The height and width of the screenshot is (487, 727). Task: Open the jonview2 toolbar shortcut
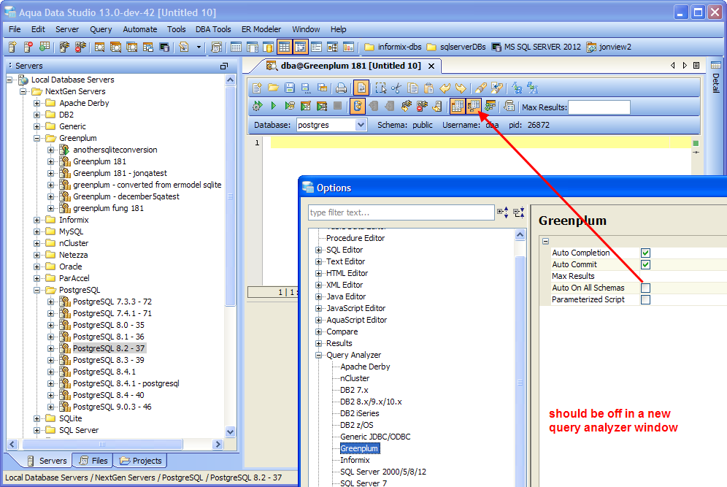tap(609, 47)
